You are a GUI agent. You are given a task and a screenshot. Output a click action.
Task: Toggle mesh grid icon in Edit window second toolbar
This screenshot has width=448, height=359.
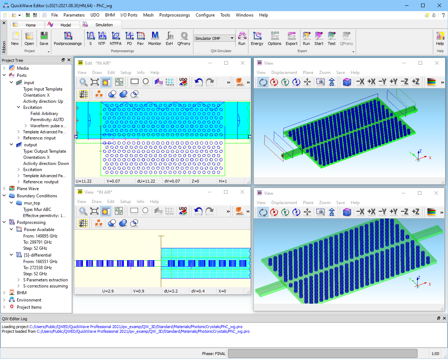83,94
